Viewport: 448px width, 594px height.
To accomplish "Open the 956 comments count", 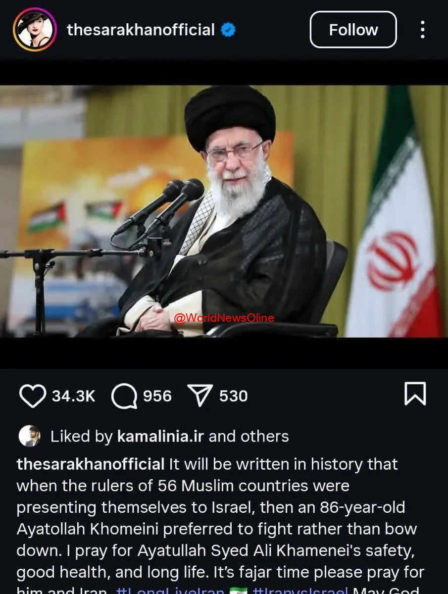I will click(157, 396).
